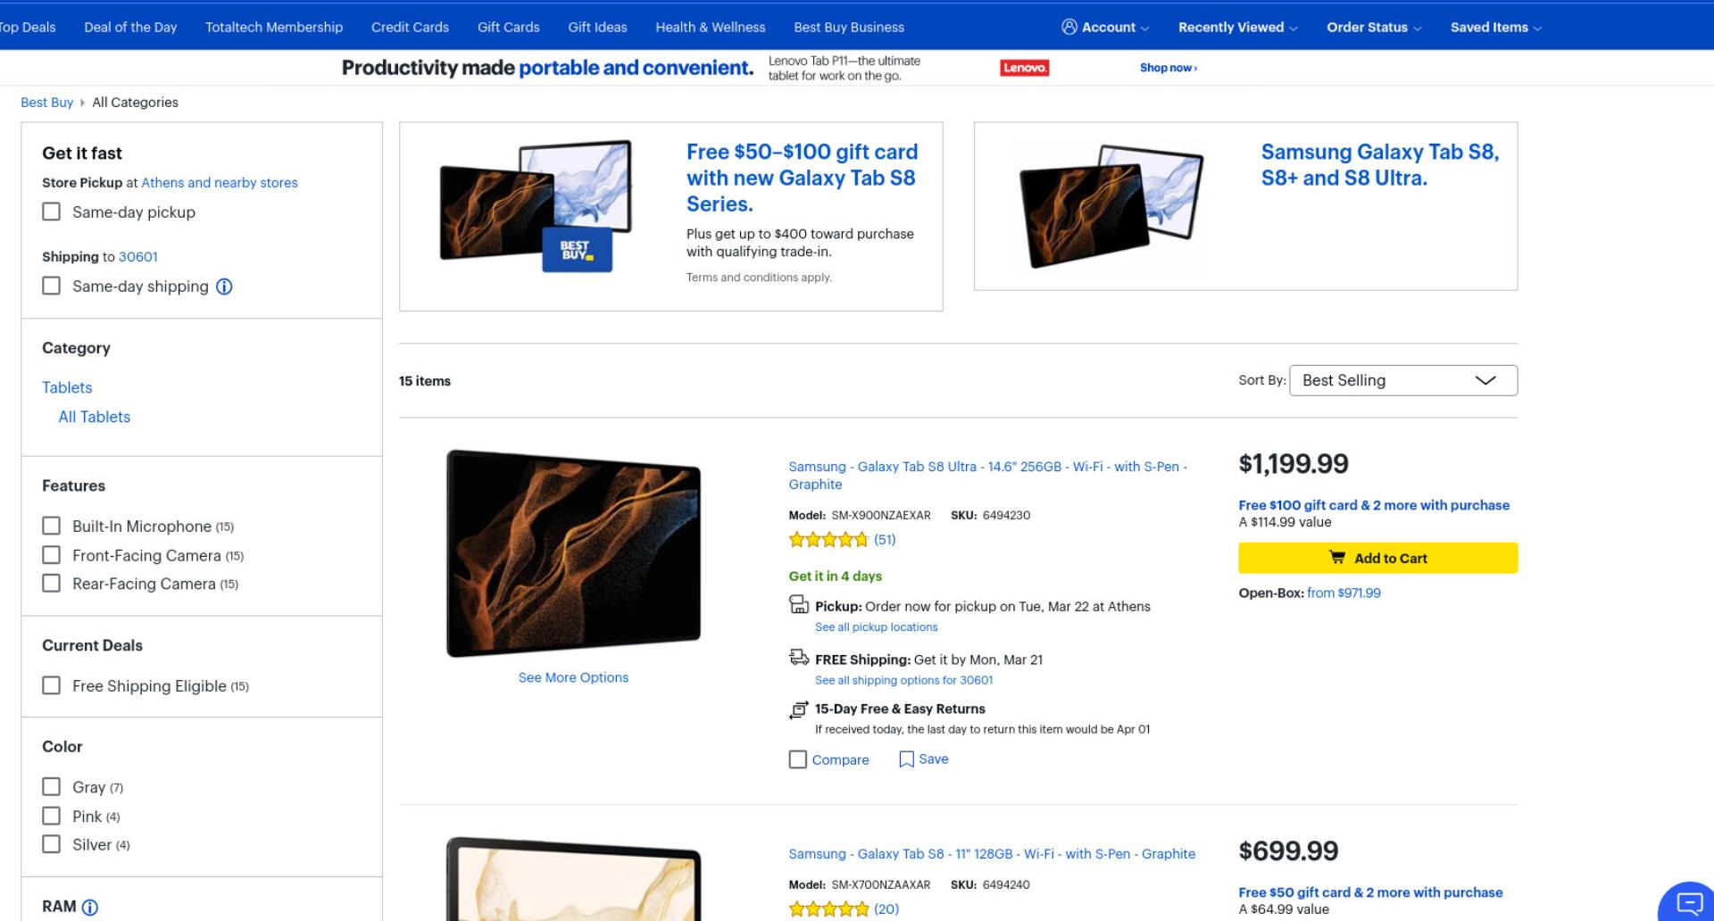Enable Same-day pickup checkbox
1714x921 pixels.
coord(52,212)
